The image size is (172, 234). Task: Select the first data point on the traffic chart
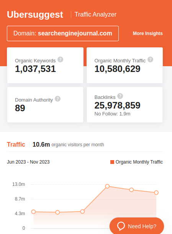pyautogui.click(x=33, y=212)
